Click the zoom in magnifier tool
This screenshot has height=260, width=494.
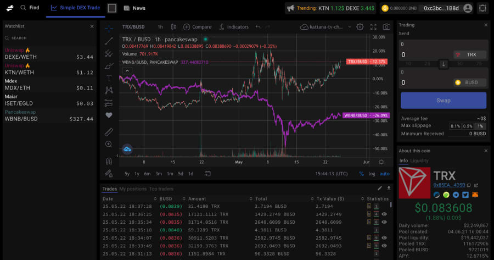pos(109,144)
